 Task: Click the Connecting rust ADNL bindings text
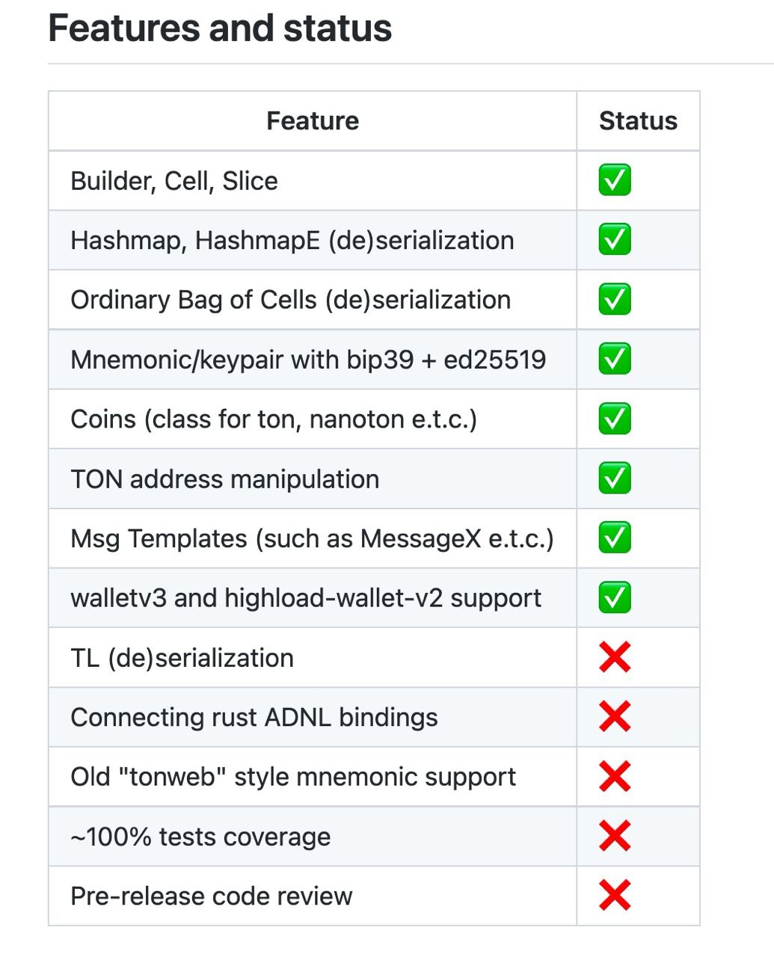pyautogui.click(x=254, y=717)
